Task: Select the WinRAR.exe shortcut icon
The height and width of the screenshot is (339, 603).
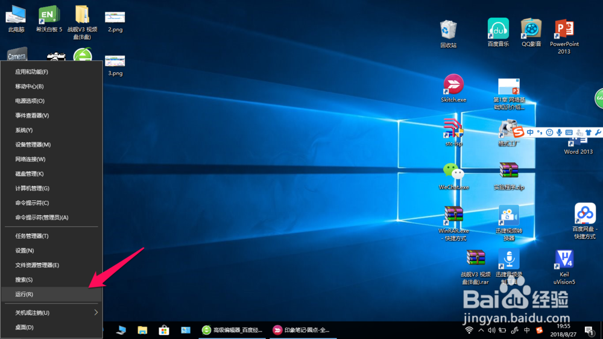Action: point(453,224)
